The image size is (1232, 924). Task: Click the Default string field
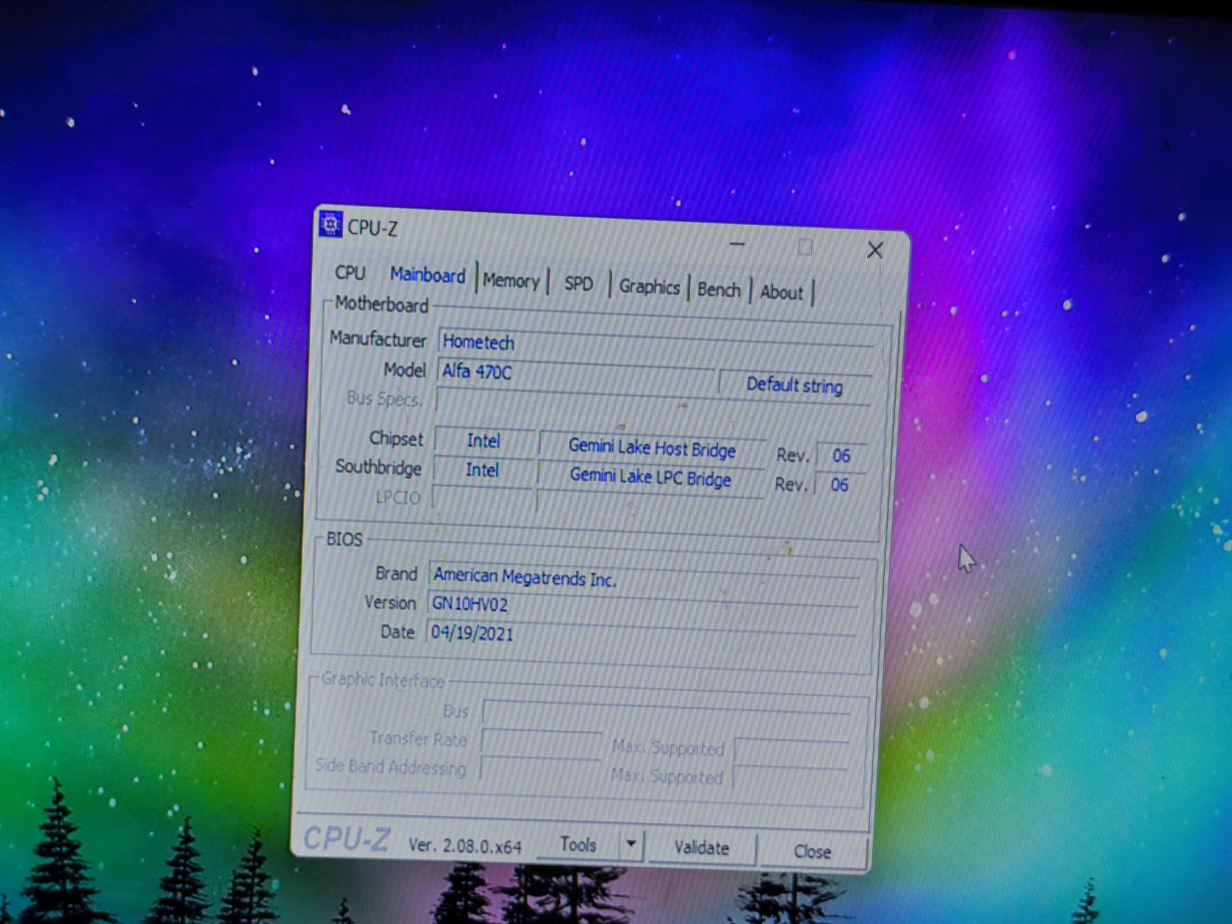click(794, 385)
